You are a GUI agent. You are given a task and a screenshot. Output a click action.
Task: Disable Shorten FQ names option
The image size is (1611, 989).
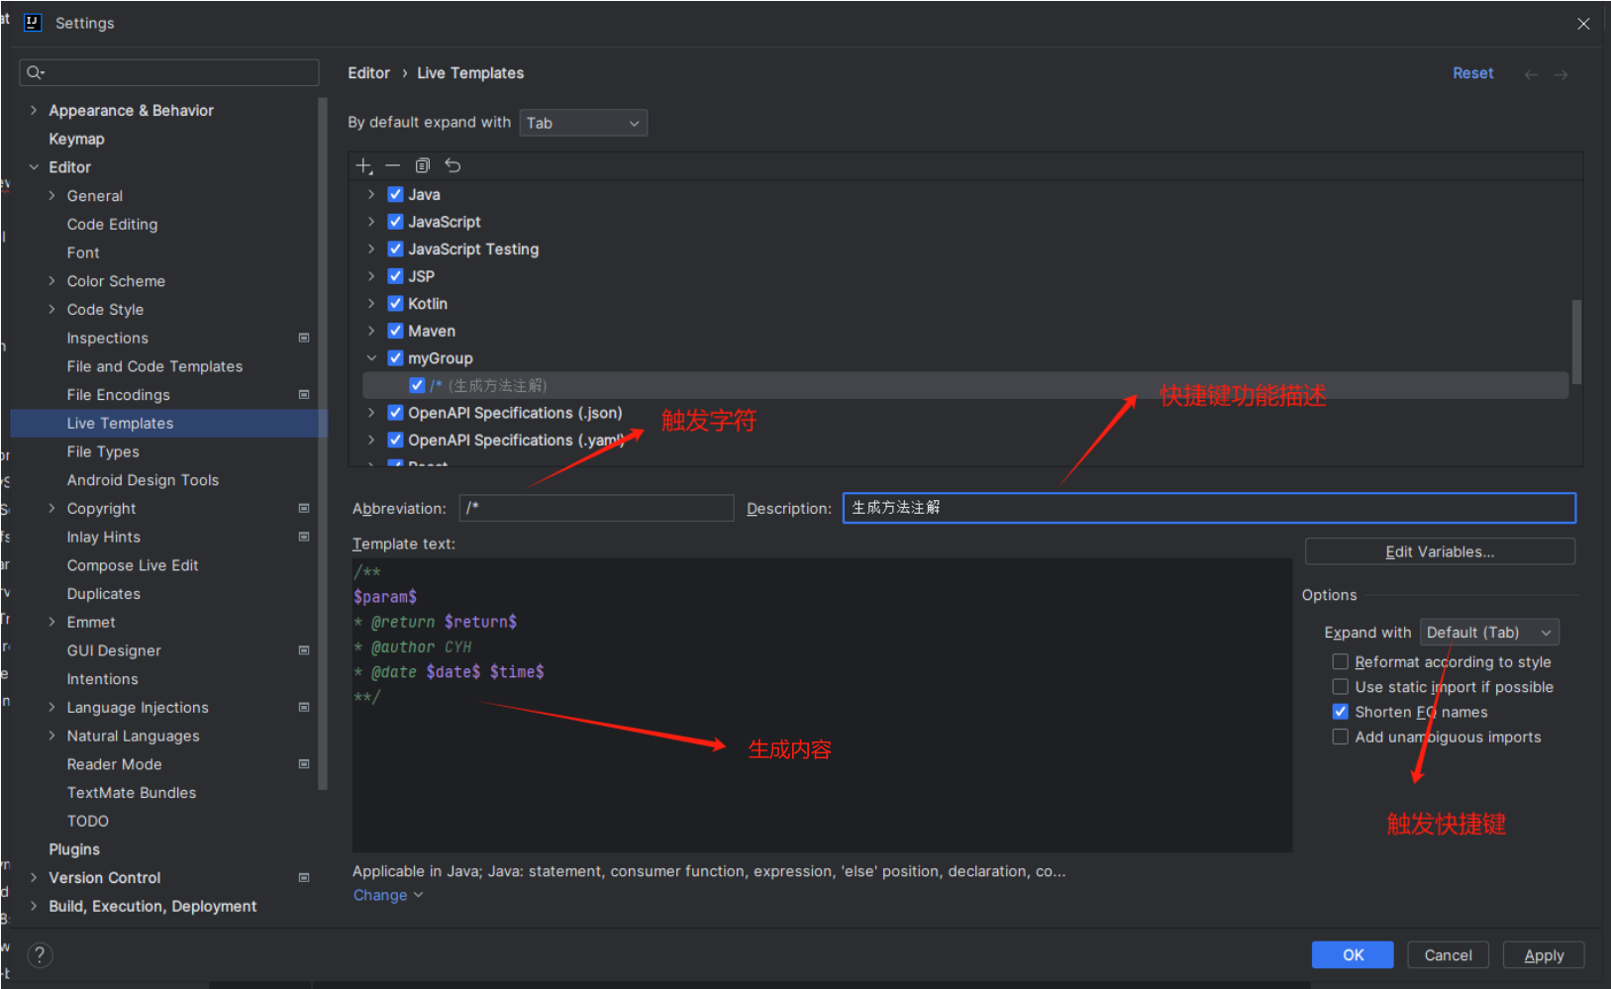click(1340, 712)
